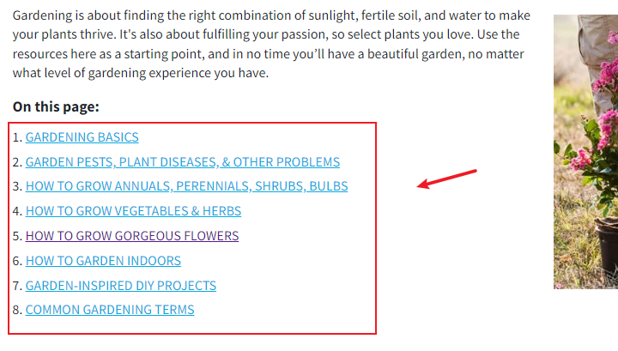Click list number 1 before Gardening Basics
Viewport: 618px width, 351px height.
tap(16, 137)
